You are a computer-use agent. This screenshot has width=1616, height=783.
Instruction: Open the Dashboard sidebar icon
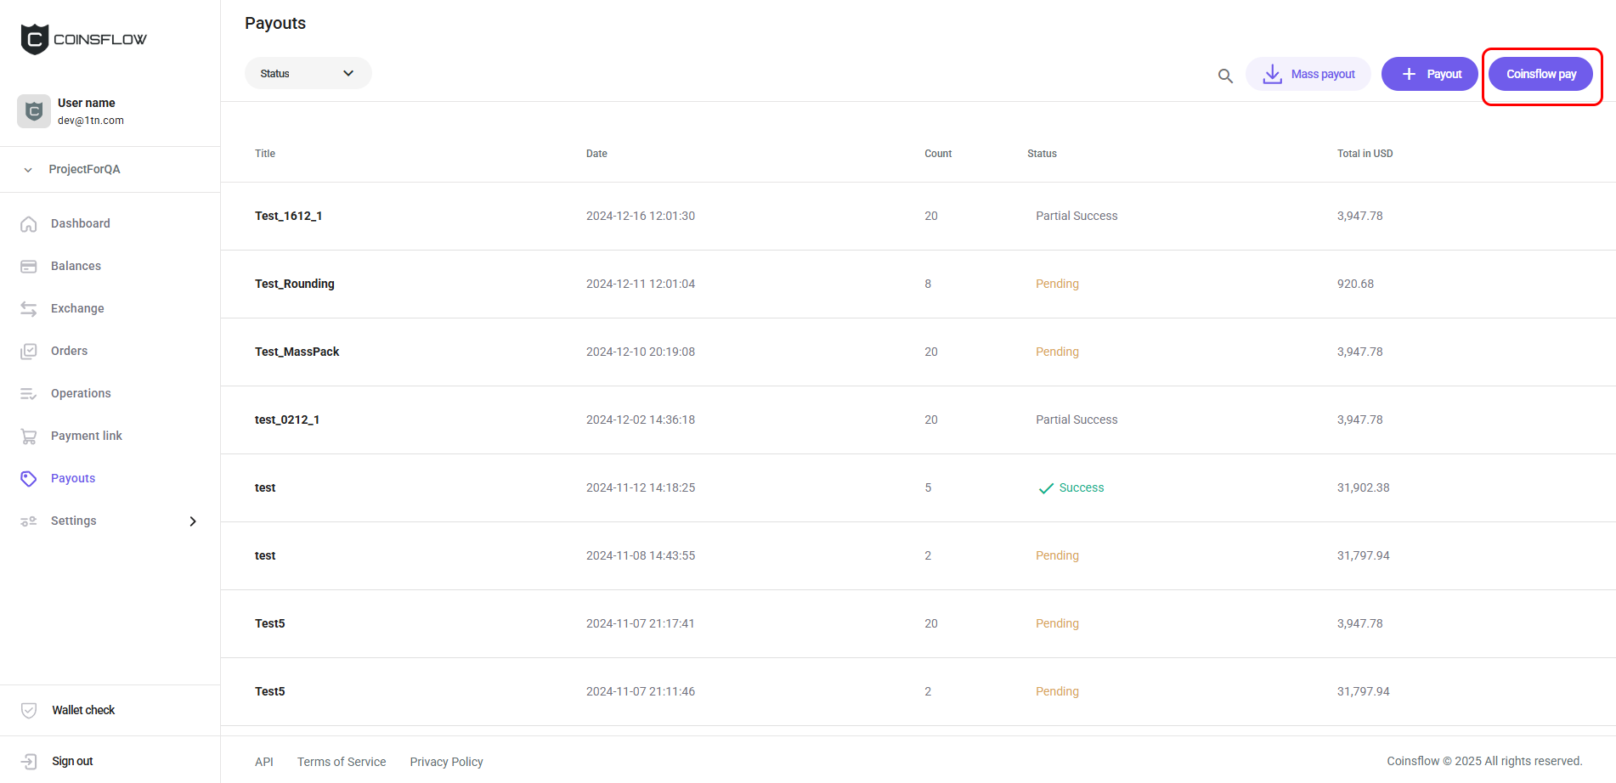click(x=28, y=223)
